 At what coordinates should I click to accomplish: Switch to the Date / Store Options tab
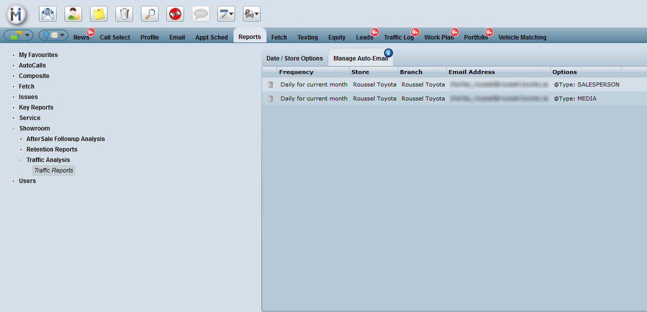coord(294,58)
